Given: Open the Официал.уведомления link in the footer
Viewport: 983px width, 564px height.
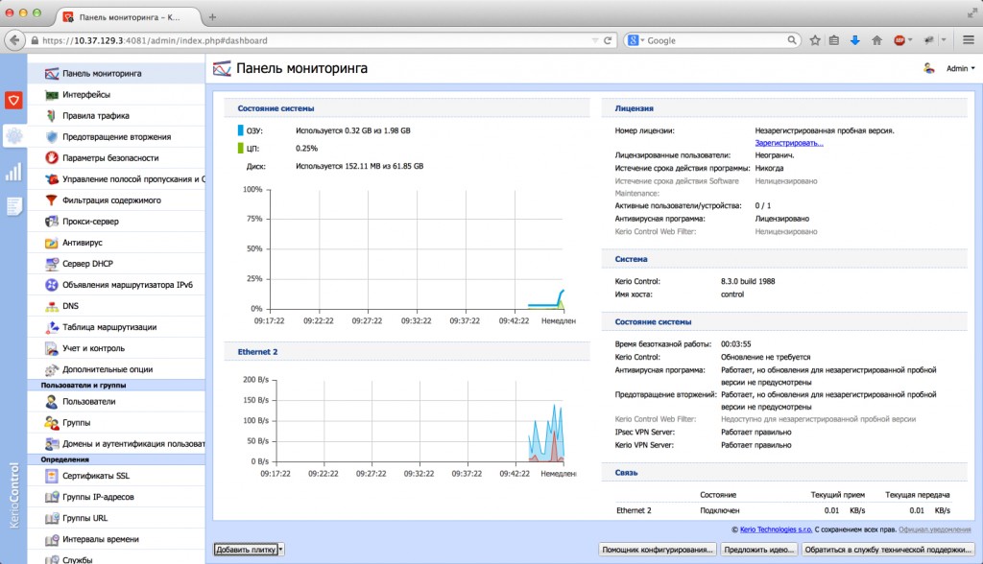Looking at the screenshot, I should pos(934,529).
